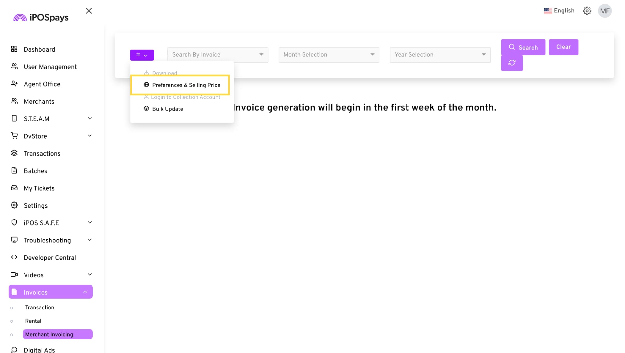The width and height of the screenshot is (625, 353).
Task: Click the DvStore cart icon
Action: tap(14, 136)
